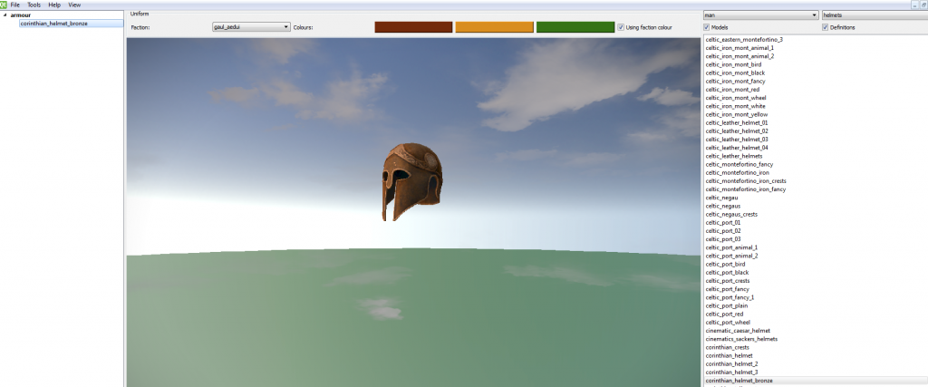This screenshot has width=928, height=387.
Task: Click the orange faction colour swatch
Action: (494, 27)
